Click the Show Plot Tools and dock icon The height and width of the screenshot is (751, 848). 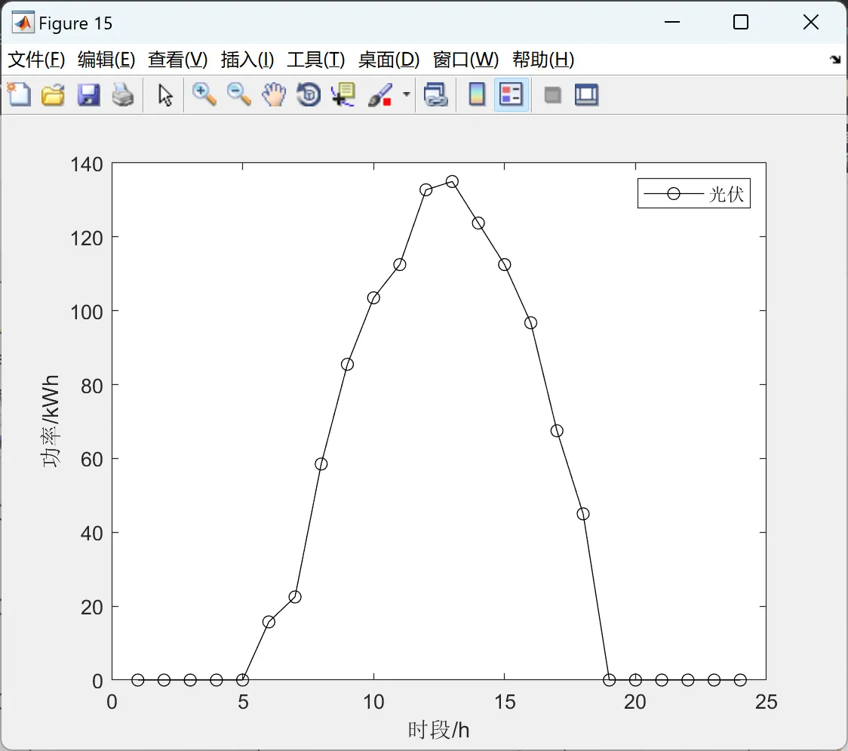(x=586, y=94)
